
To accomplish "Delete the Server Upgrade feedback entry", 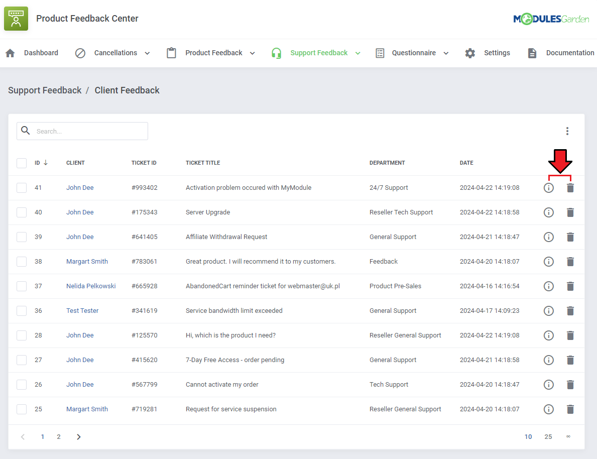I will [570, 212].
